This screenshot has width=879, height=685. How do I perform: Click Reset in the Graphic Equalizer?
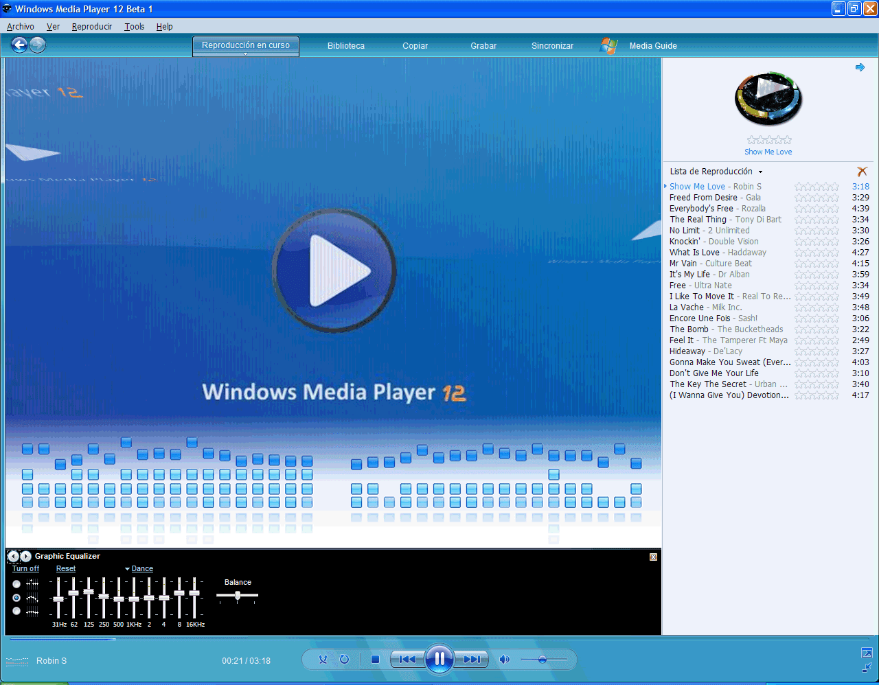pyautogui.click(x=65, y=568)
